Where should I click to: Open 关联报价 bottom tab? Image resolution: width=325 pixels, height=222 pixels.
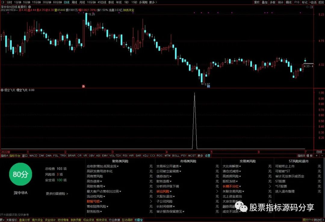(x=12, y=220)
